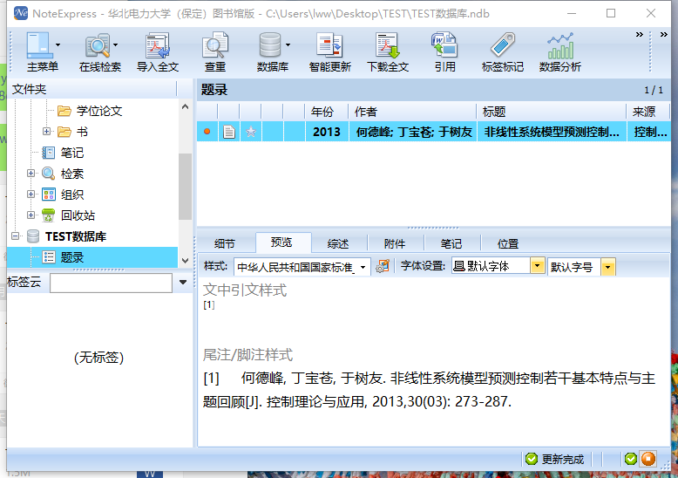The width and height of the screenshot is (678, 478).
Task: Open the 标签云 dropdown arrow
Action: pyautogui.click(x=183, y=283)
